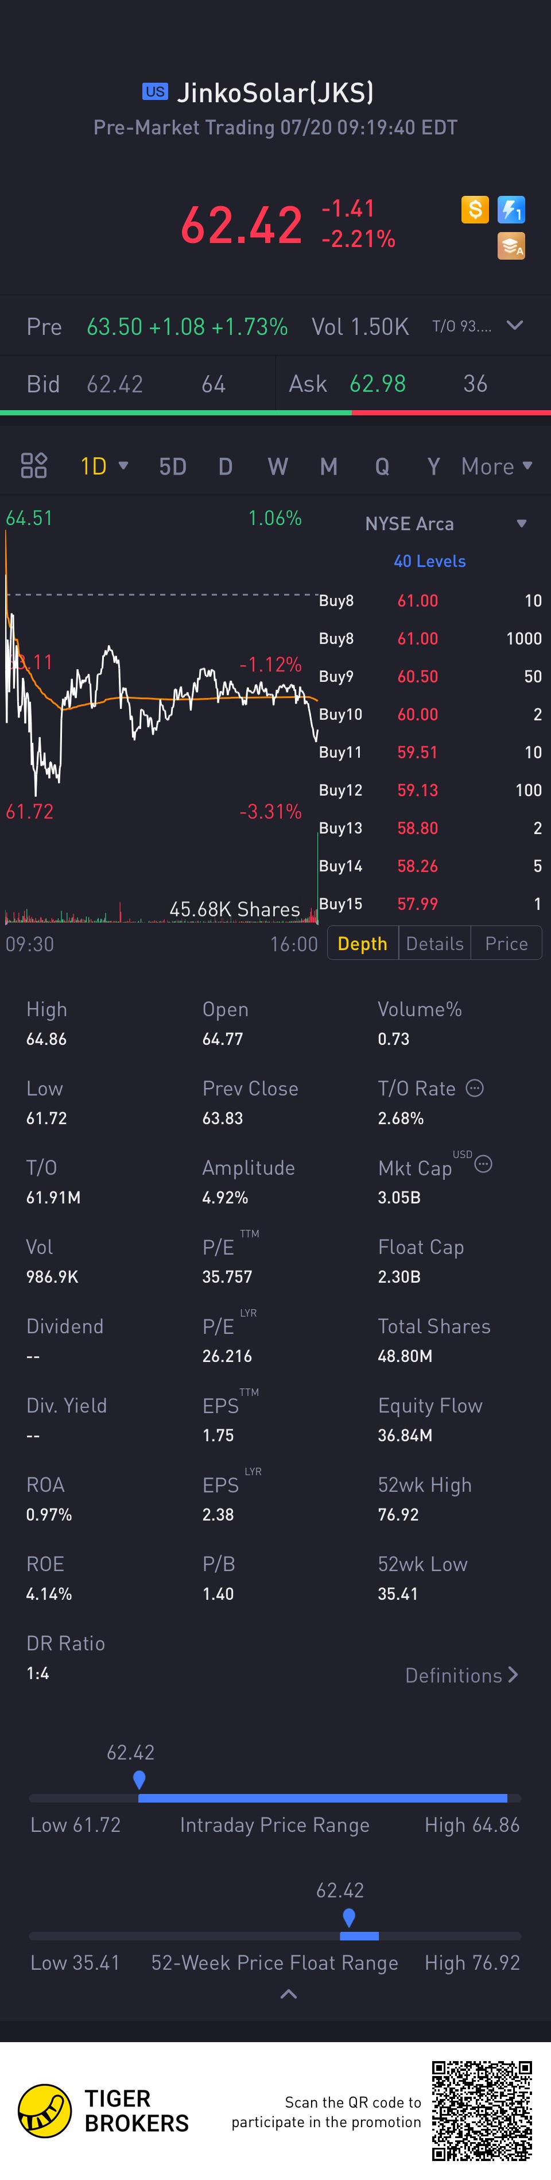Expand the pre-market quote row chevron
Screen dimensions: 551x2180
click(515, 326)
